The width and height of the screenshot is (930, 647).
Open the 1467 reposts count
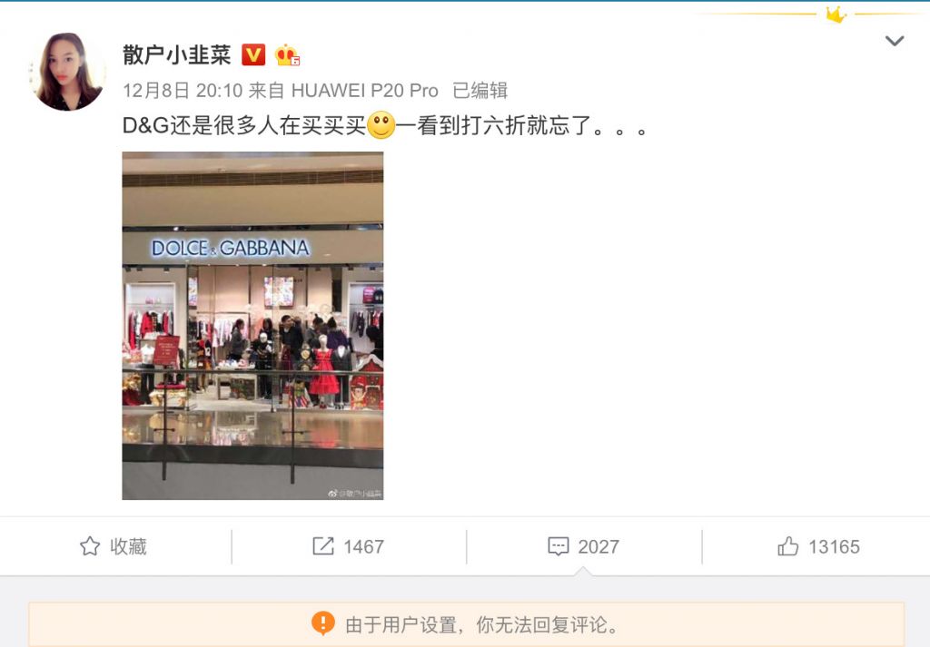point(363,546)
